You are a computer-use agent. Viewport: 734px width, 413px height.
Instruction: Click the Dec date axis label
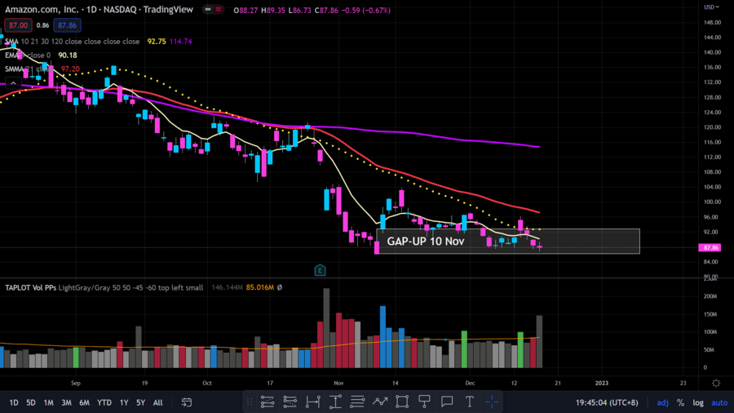(470, 383)
